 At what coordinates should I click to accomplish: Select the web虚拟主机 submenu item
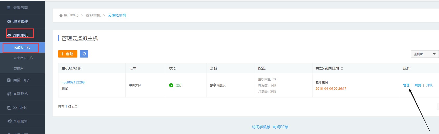pos(23,58)
